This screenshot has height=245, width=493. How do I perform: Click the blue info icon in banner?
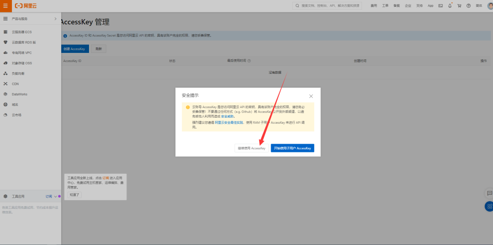[65, 36]
